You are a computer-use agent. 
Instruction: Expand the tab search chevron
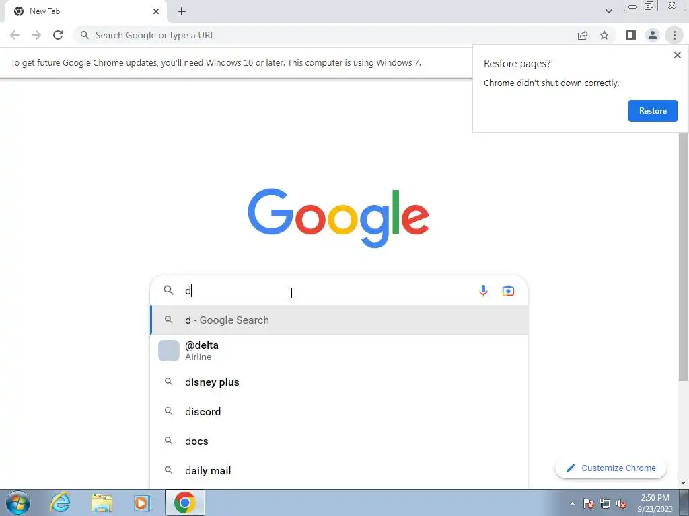[608, 11]
